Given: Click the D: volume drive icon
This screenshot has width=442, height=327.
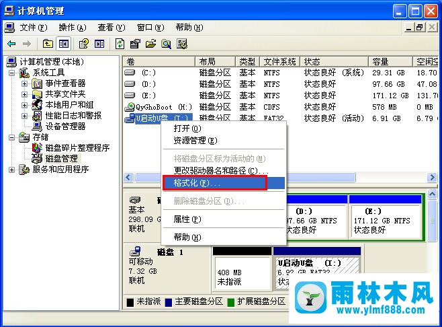Looking at the screenshot, I should coord(130,84).
